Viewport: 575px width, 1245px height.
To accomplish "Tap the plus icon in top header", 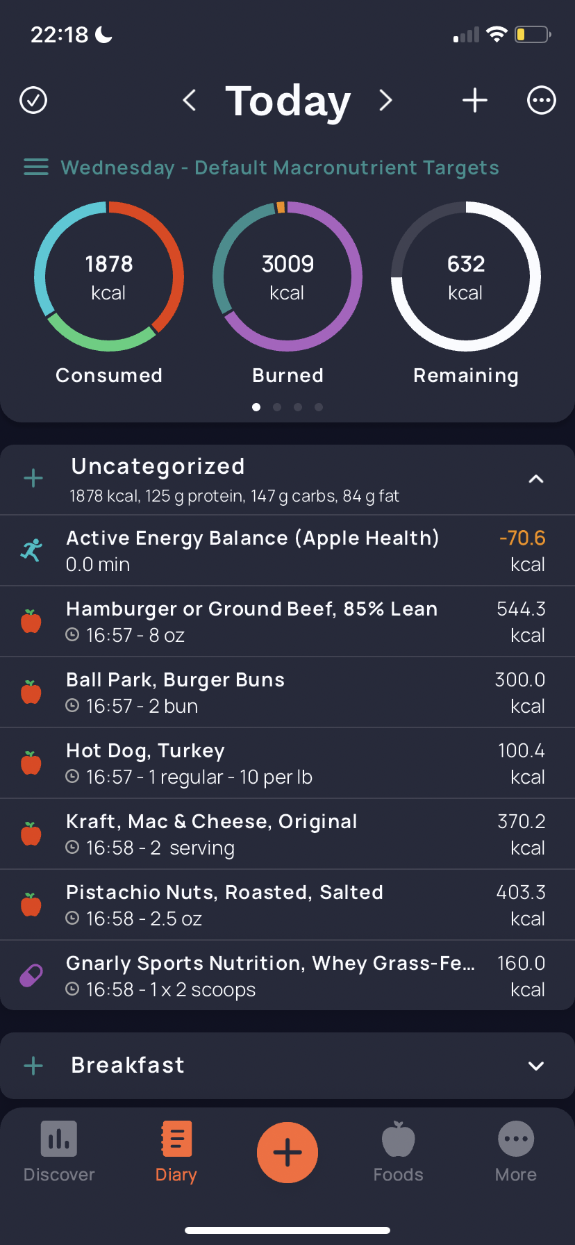I will pos(475,100).
